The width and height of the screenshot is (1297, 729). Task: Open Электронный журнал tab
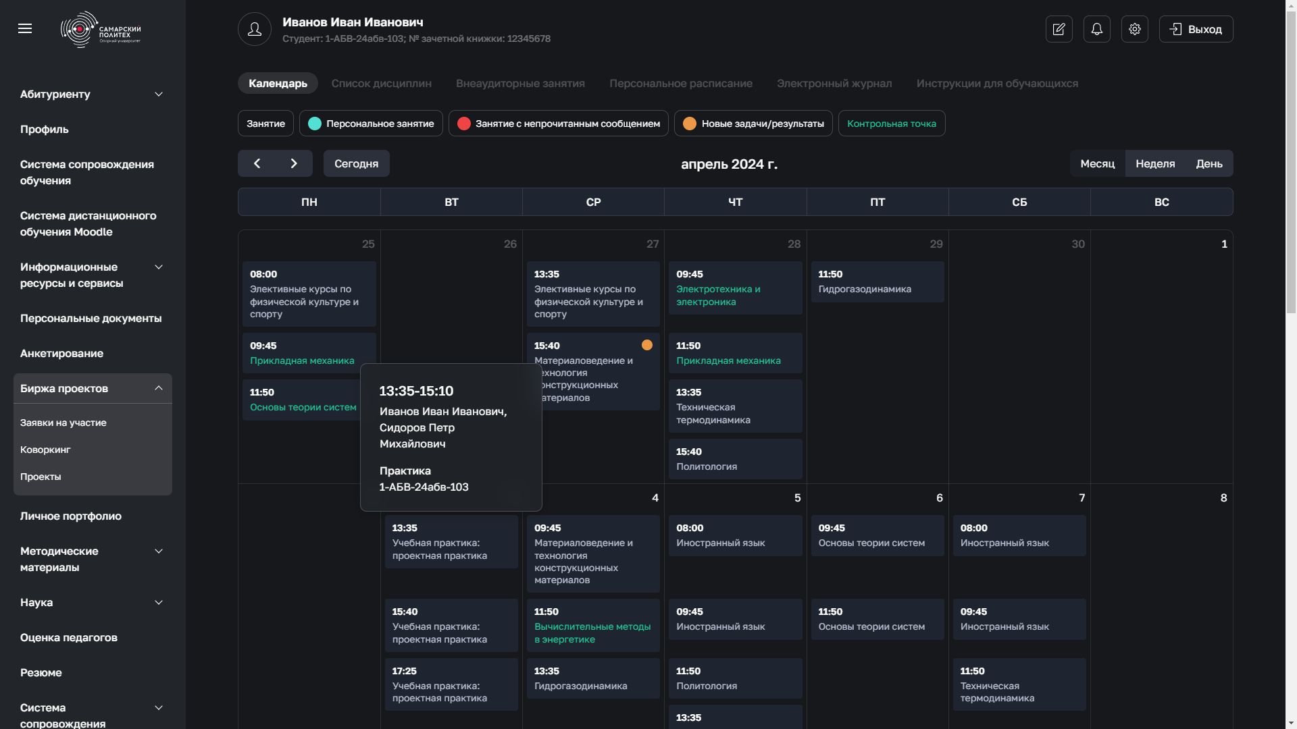pyautogui.click(x=834, y=83)
